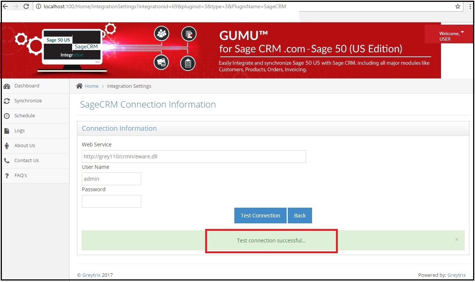Click the browser address bar URL
This screenshot has width=475, height=282.
point(165,6)
